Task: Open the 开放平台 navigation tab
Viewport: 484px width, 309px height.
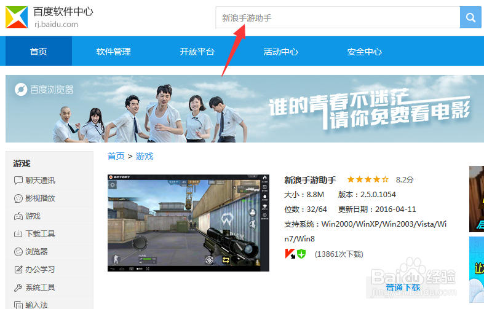Action: pyautogui.click(x=197, y=52)
